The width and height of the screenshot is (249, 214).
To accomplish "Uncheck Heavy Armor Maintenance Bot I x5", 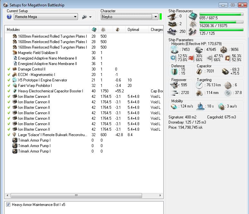I will (8, 204).
